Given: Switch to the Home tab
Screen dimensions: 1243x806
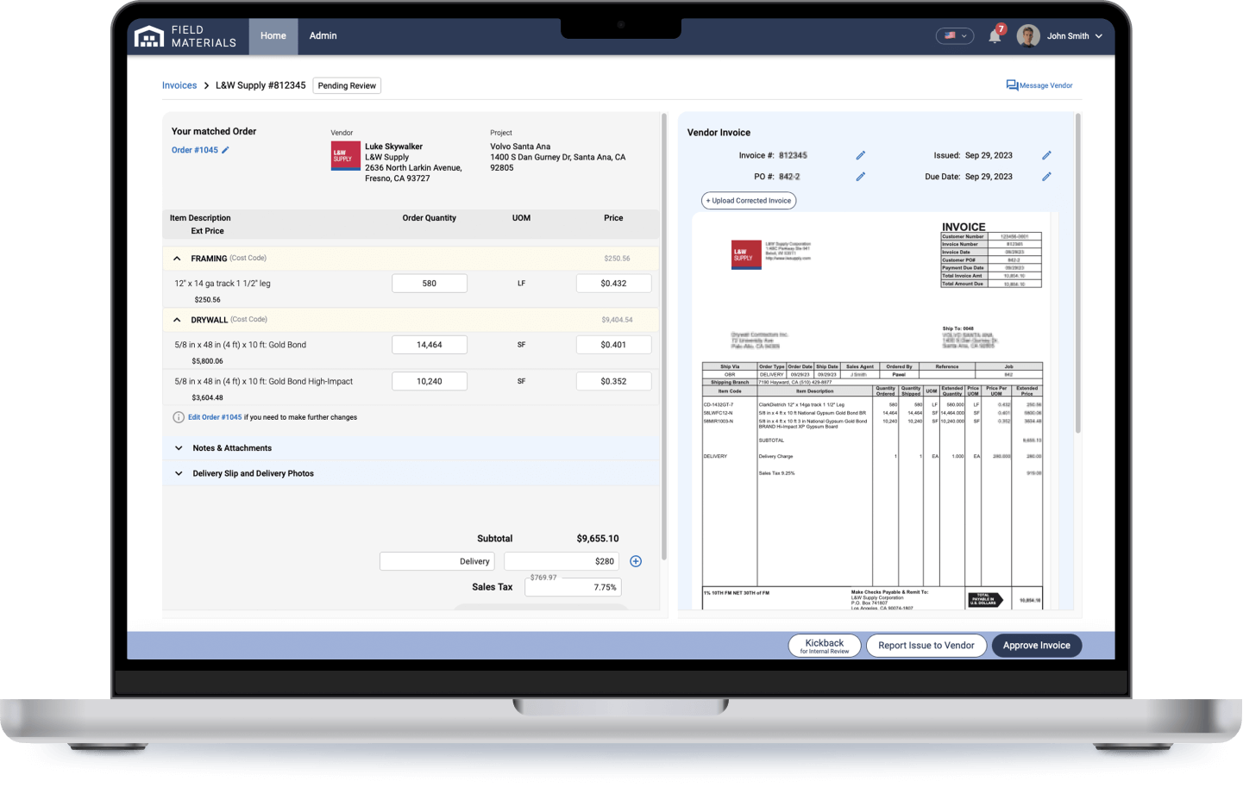Looking at the screenshot, I should point(273,35).
